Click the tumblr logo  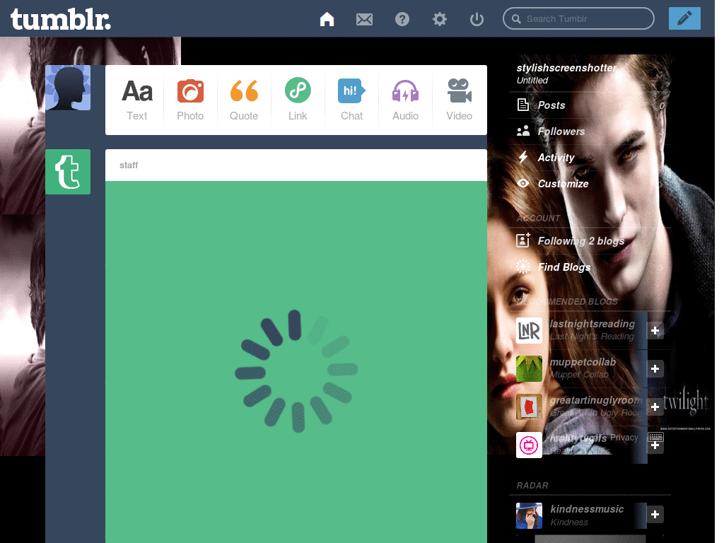coord(61,19)
